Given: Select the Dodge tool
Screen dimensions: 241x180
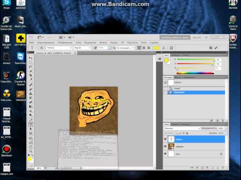Looking at the screenshot, I should tap(31, 115).
